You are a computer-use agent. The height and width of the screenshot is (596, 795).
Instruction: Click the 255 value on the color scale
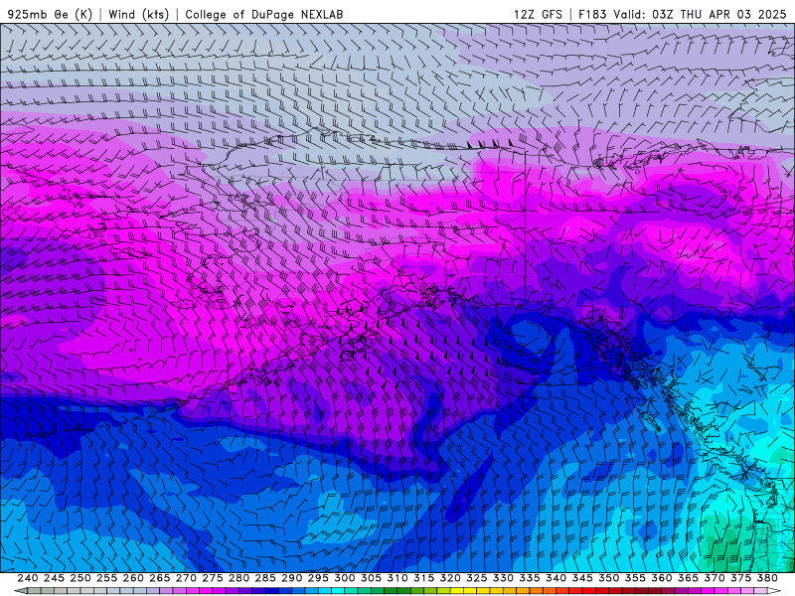coord(106,578)
